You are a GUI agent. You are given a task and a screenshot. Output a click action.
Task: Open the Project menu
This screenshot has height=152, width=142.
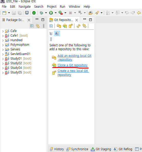[51, 7]
